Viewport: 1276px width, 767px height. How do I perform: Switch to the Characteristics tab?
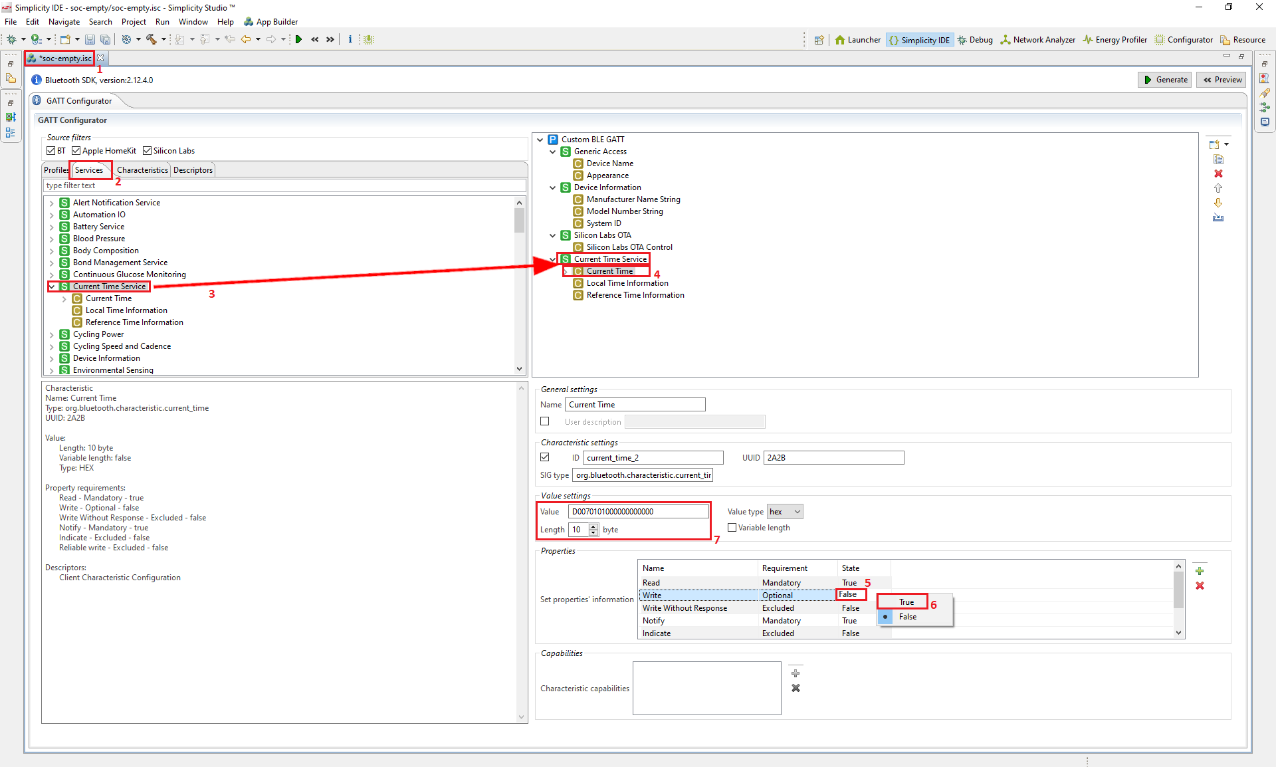tap(142, 170)
